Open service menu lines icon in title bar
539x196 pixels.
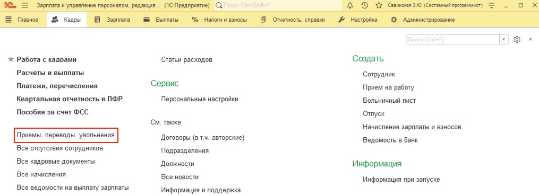[x=492, y=5]
